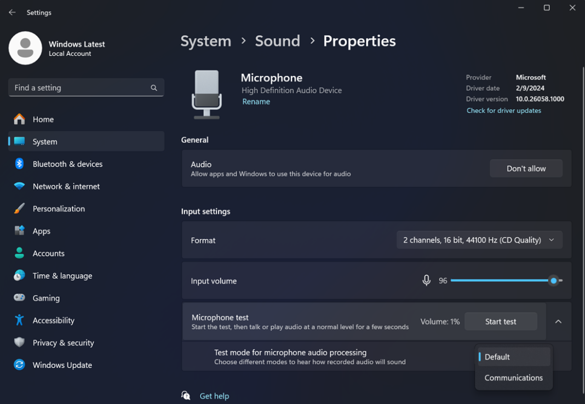Click Don't allow for Audio access
The height and width of the screenshot is (404, 585).
(526, 168)
